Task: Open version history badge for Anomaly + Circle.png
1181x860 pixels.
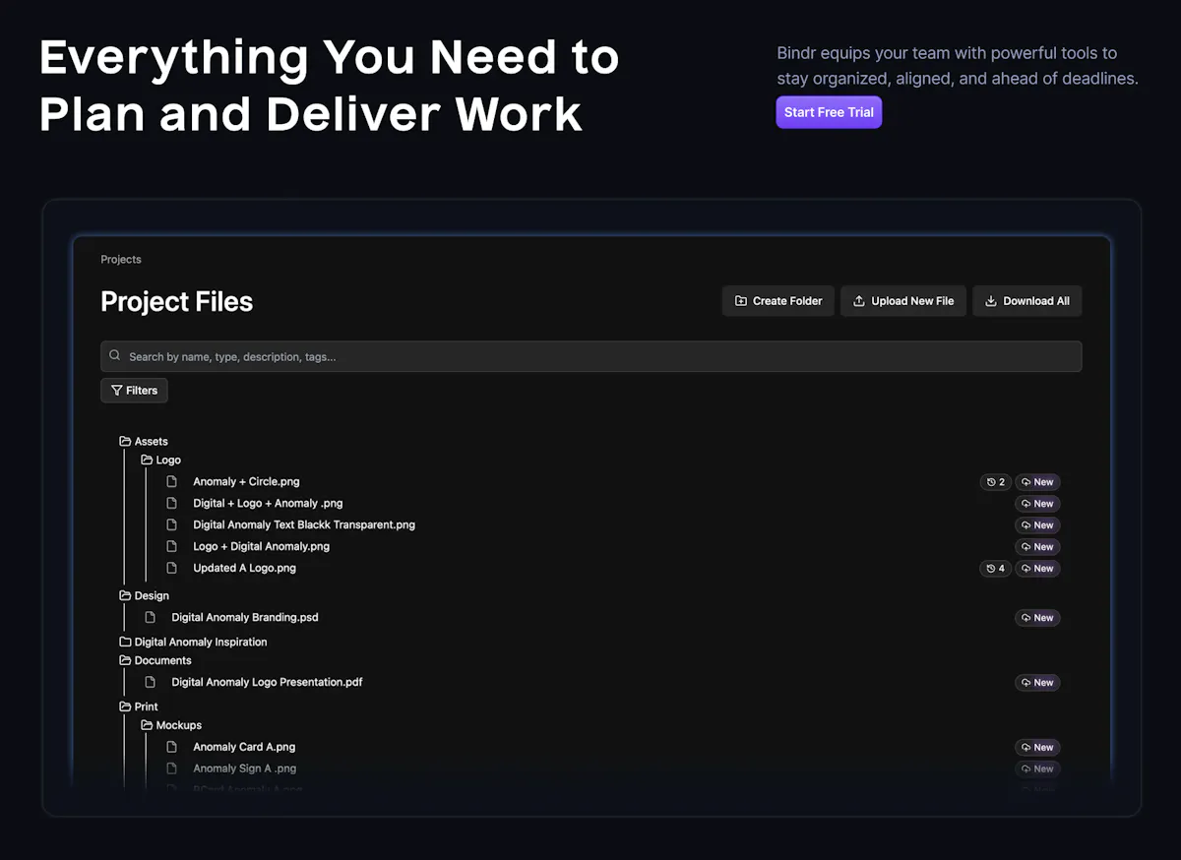Action: point(996,482)
